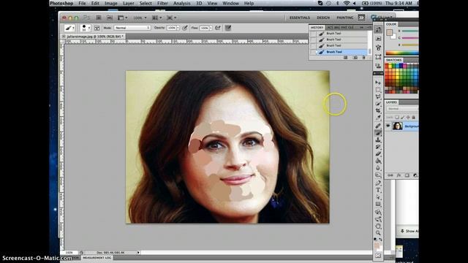The width and height of the screenshot is (468, 263).
Task: Open the Image menu
Action: tap(110, 3)
